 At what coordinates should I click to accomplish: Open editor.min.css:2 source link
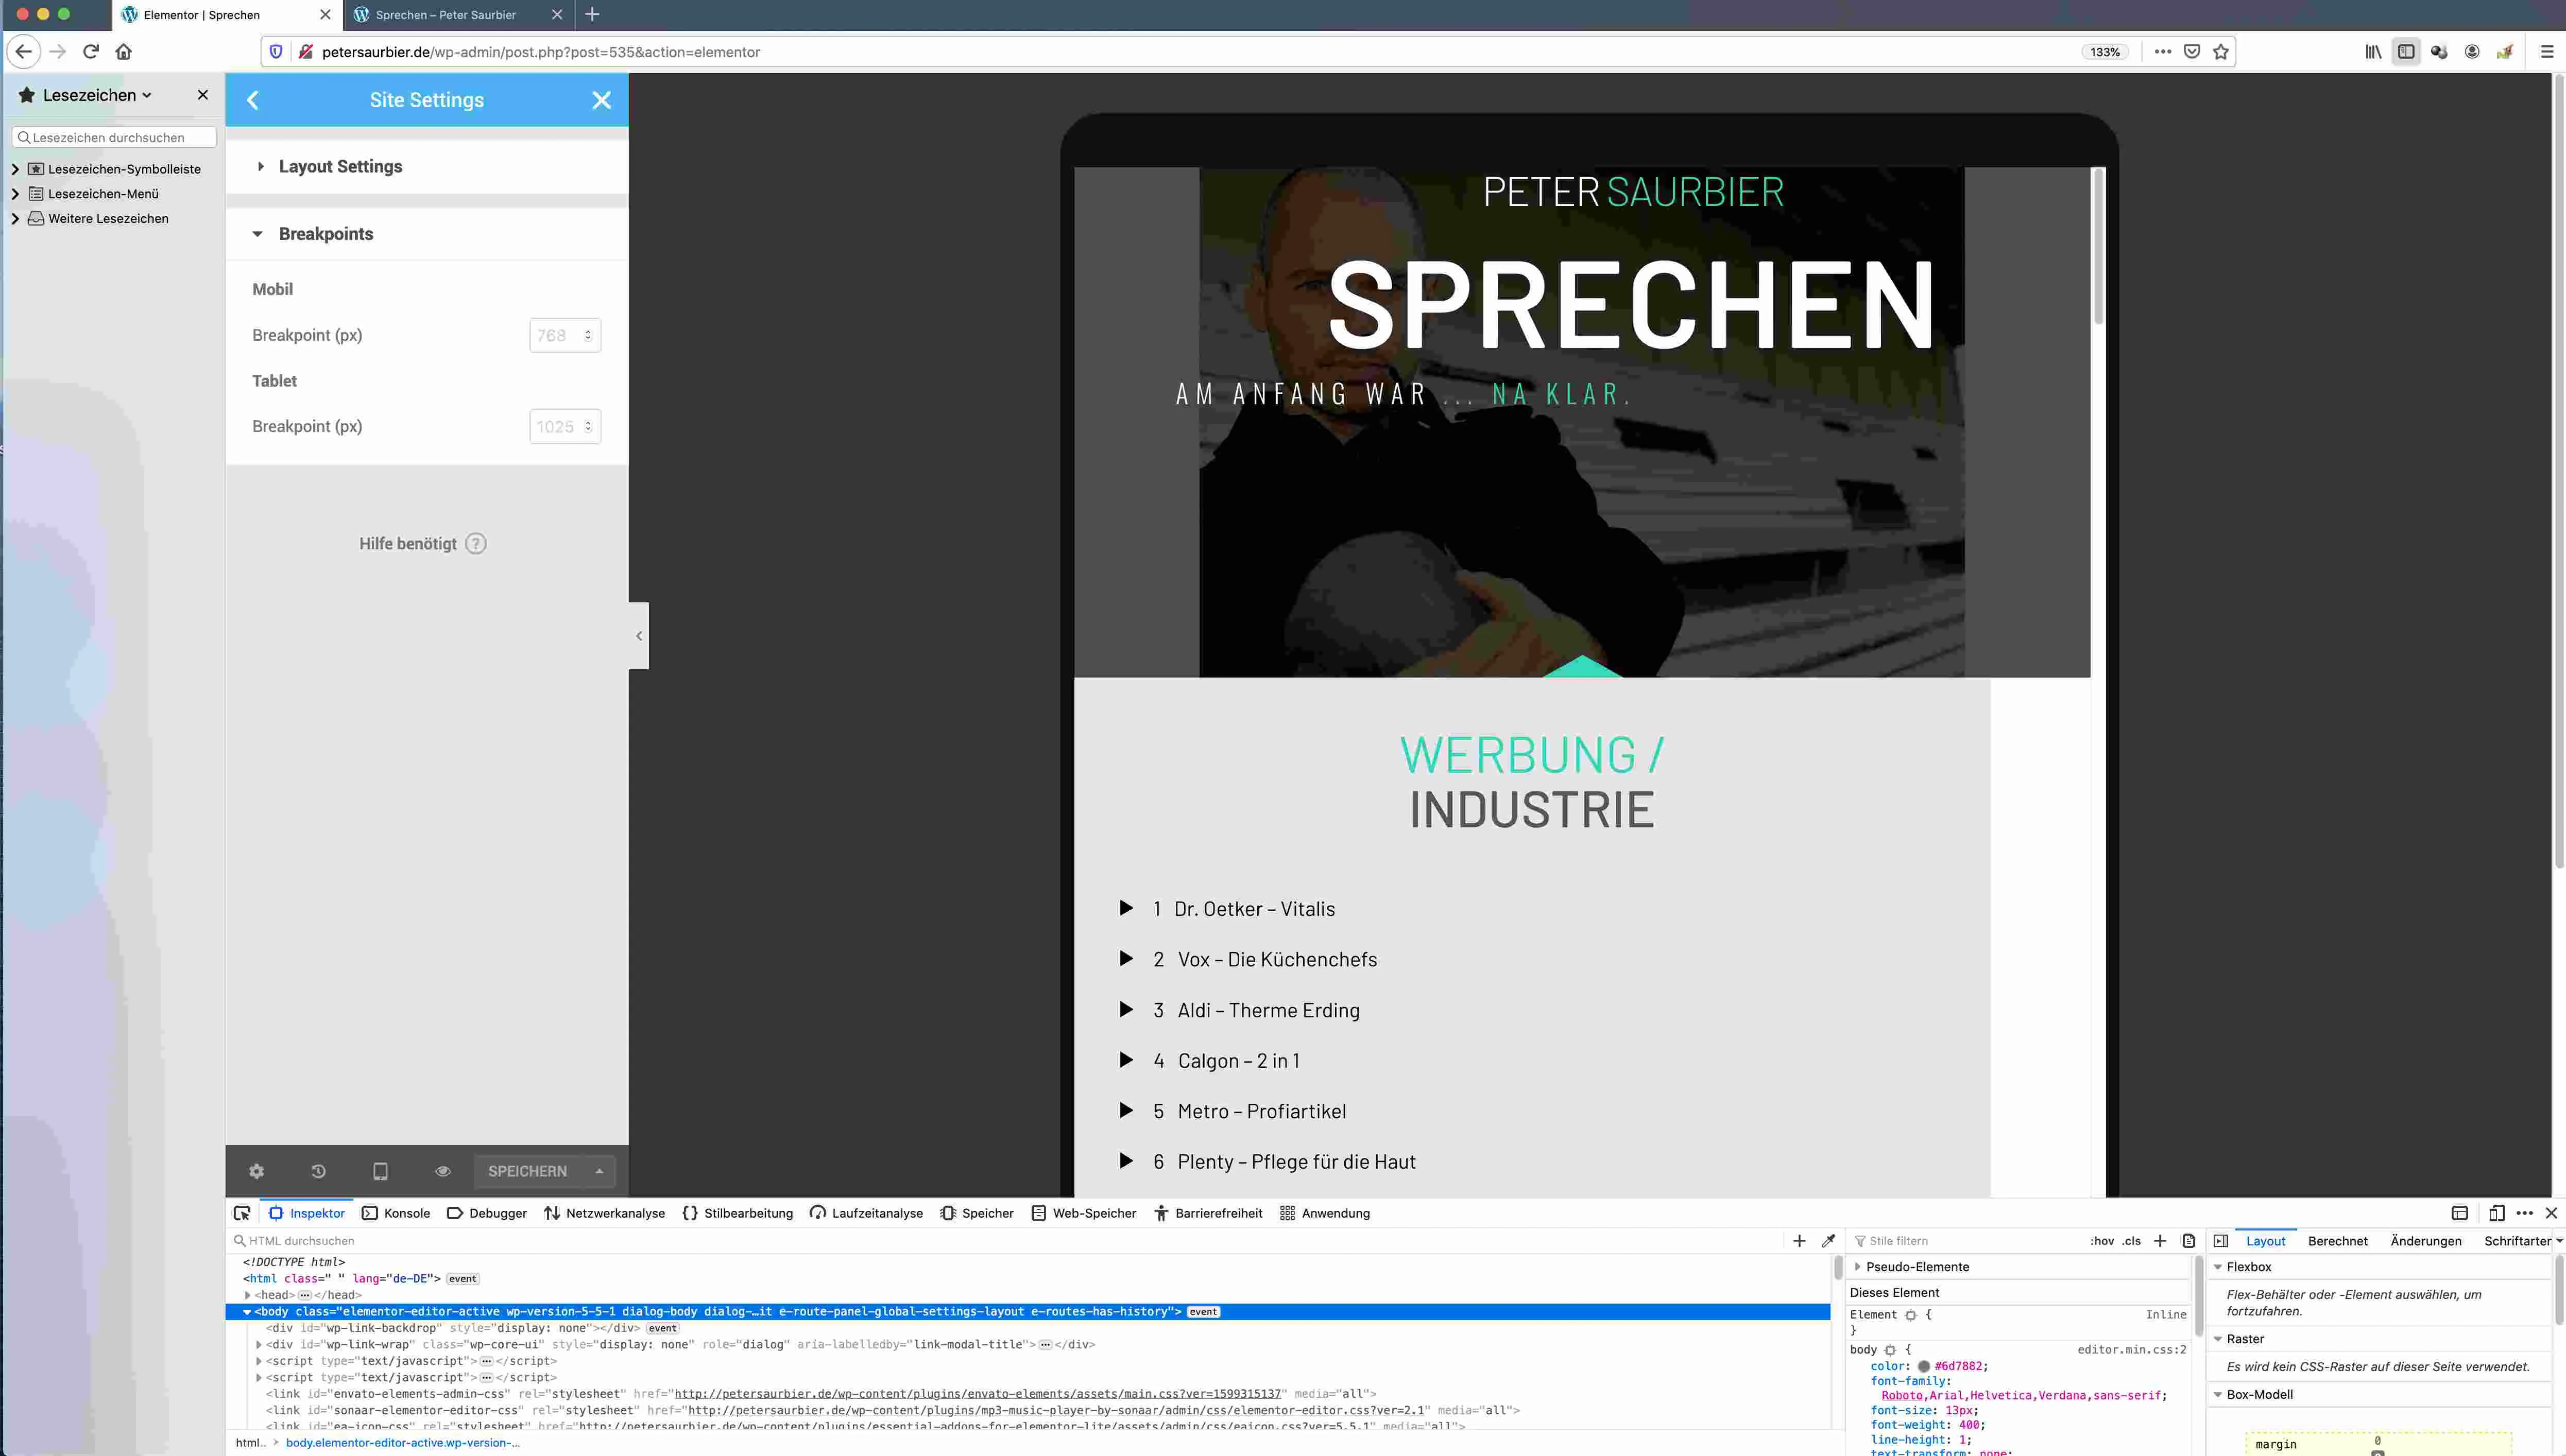click(x=2132, y=1350)
